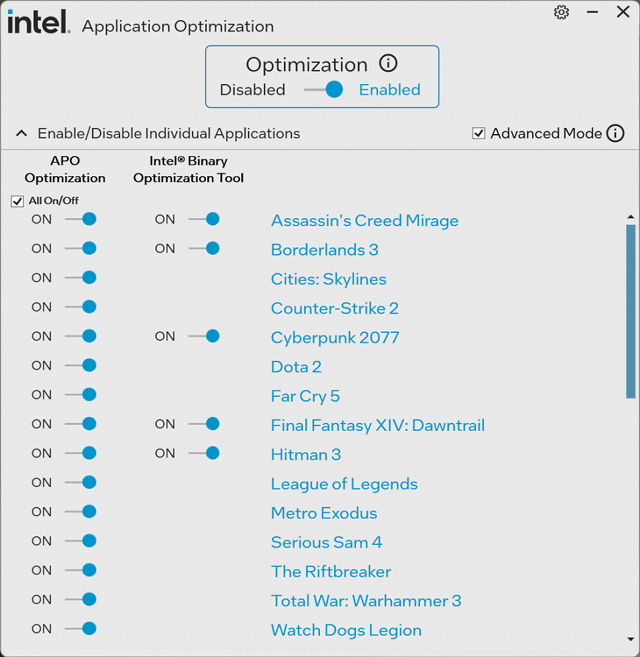640x657 pixels.
Task: Open the Far Cry 5 link
Action: click(305, 396)
